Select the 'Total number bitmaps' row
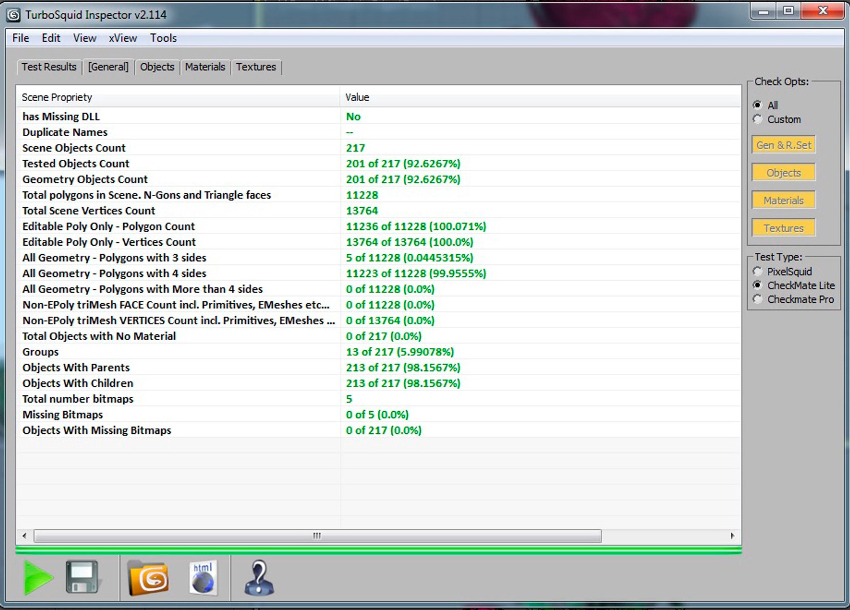Image resolution: width=850 pixels, height=610 pixels. pos(379,399)
